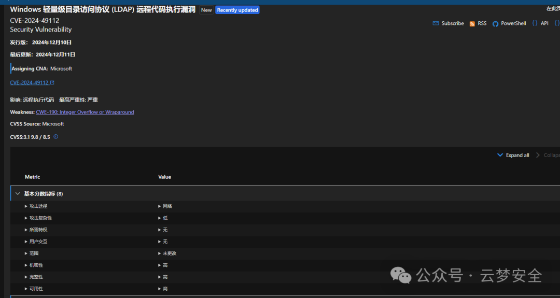Click the 最高严重性: 严重 text
Viewport: 560px width, 298px height.
click(x=79, y=100)
